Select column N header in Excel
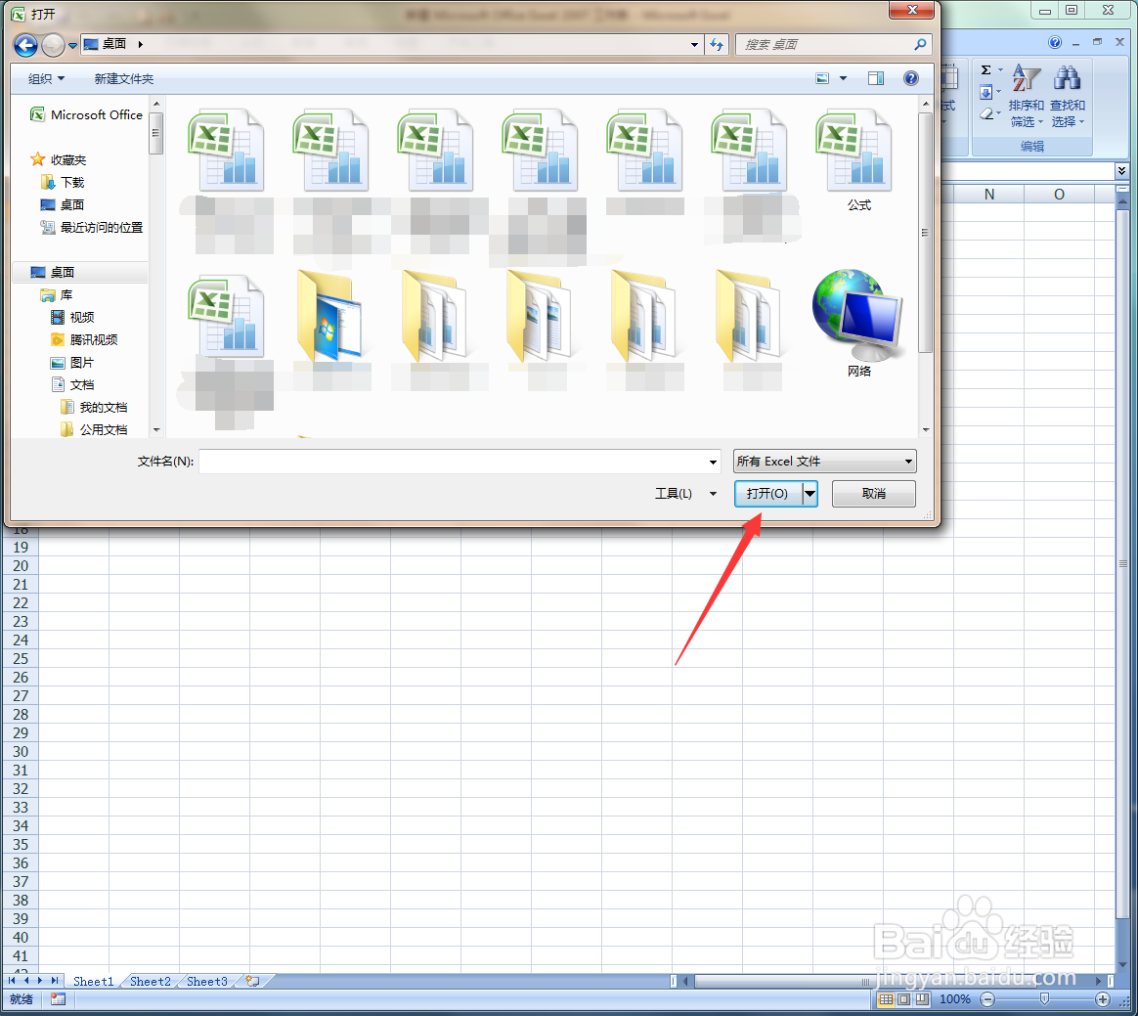Viewport: 1138px width, 1016px height. 989,195
